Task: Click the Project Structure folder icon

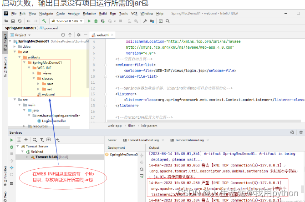Action: point(152,21)
